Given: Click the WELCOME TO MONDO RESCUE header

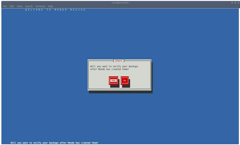Looking at the screenshot, I should click(x=55, y=10).
